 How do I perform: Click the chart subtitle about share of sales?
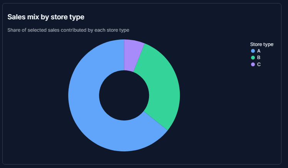click(x=68, y=30)
